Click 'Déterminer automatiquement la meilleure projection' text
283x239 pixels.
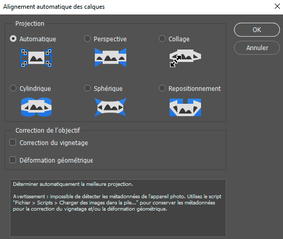73,184
